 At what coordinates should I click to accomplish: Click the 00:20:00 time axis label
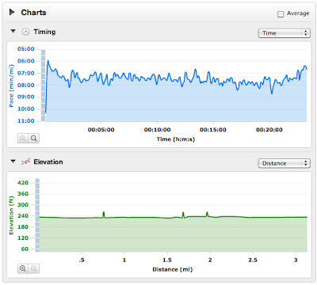(x=269, y=130)
